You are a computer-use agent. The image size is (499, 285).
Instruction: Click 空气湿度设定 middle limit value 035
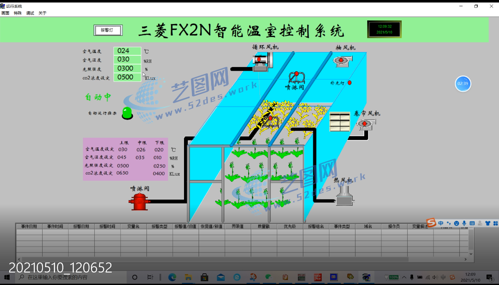tap(140, 157)
